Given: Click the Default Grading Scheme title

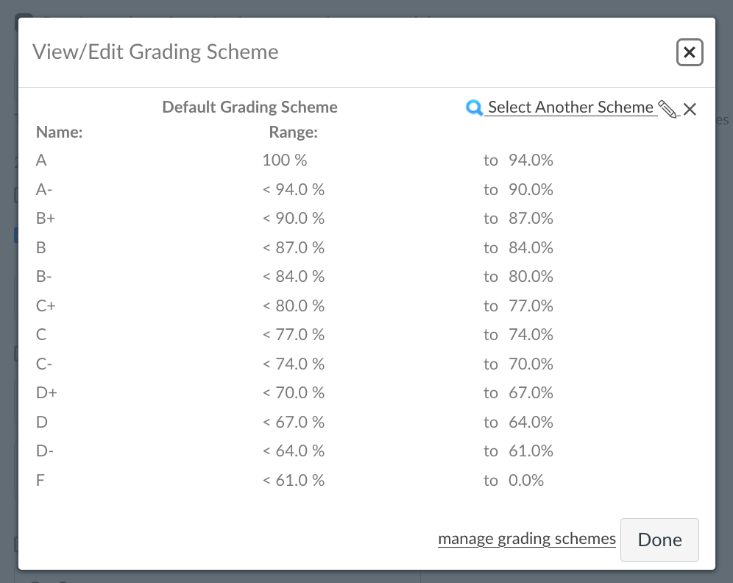Looking at the screenshot, I should pos(249,107).
